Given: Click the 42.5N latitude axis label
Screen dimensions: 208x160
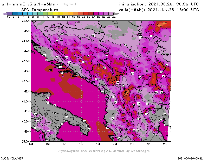Looking at the screenshot, I should (26, 81).
